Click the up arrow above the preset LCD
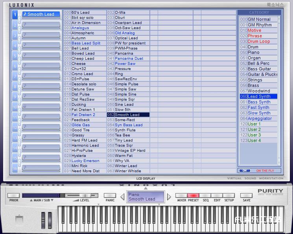 coord(146,189)
